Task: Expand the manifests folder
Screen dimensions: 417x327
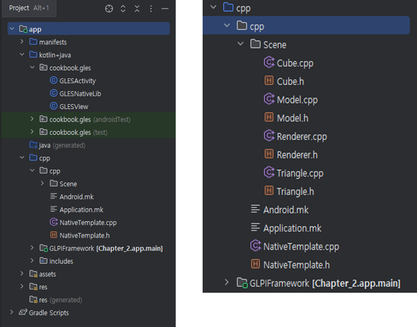Action: tap(22, 42)
